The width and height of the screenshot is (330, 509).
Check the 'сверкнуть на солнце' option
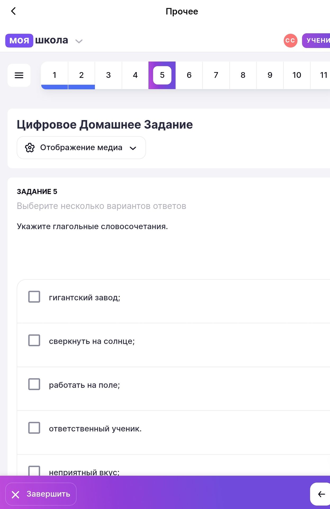(34, 340)
